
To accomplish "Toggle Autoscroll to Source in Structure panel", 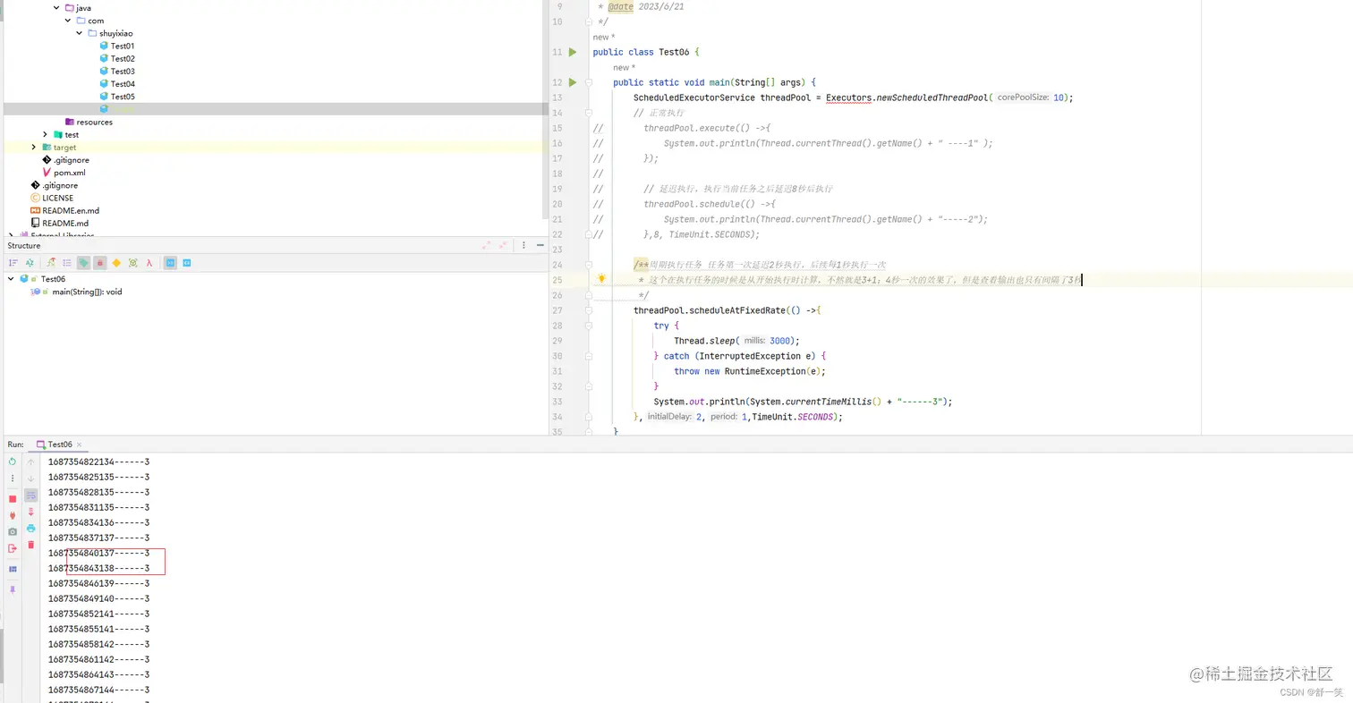I will [x=170, y=263].
